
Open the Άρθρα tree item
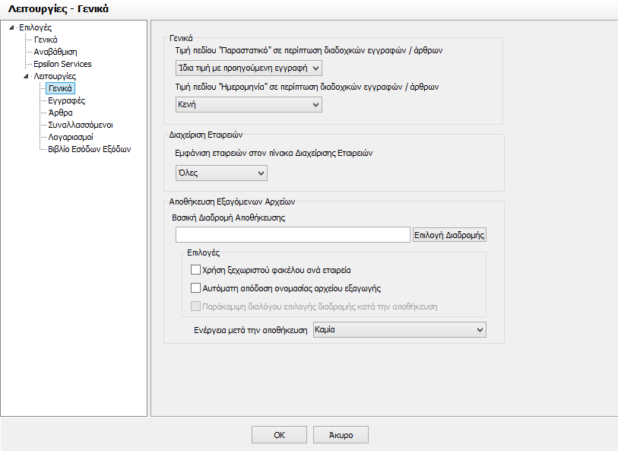pyautogui.click(x=60, y=113)
